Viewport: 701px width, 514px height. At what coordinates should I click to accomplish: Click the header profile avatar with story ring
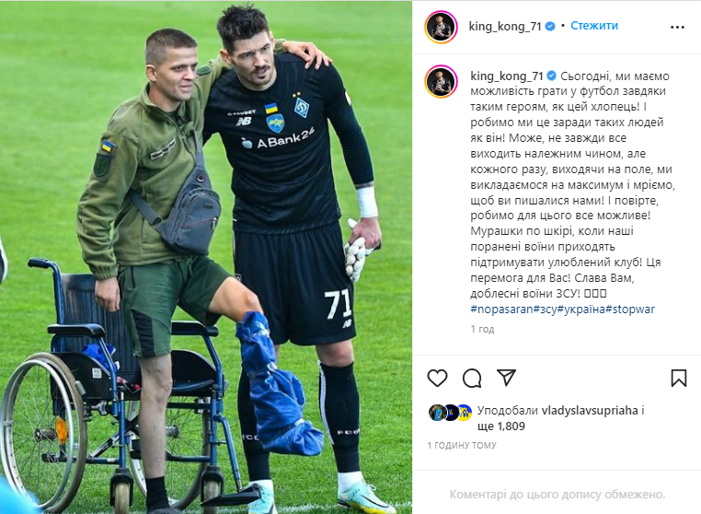(x=441, y=27)
